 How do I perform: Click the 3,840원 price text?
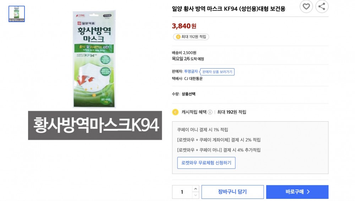click(184, 26)
